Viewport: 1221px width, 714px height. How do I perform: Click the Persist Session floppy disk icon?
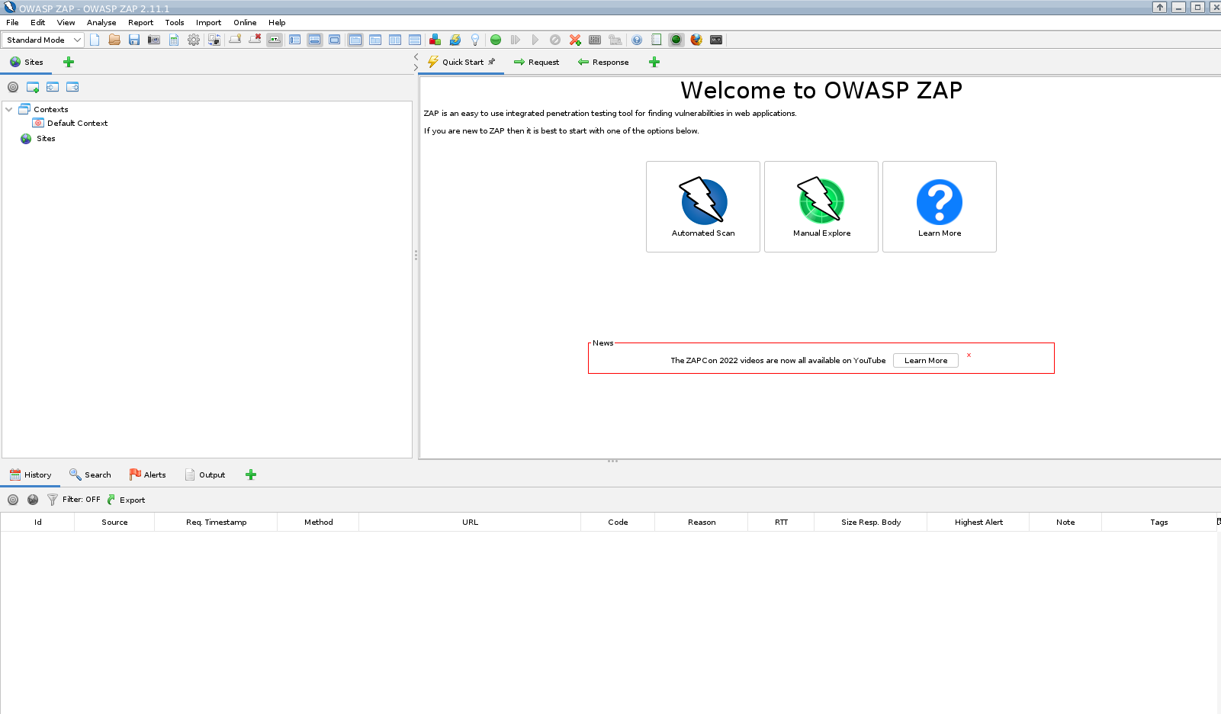[134, 40]
